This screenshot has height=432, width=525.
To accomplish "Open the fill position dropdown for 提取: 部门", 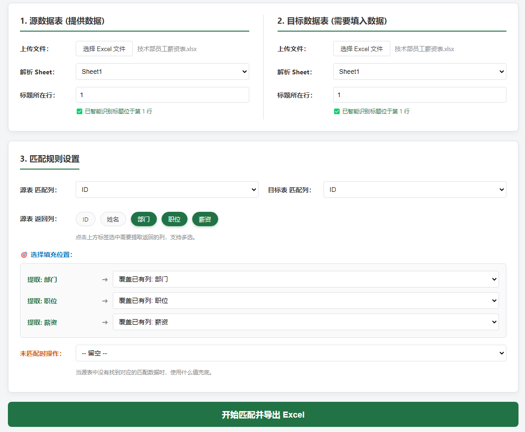I will click(305, 279).
